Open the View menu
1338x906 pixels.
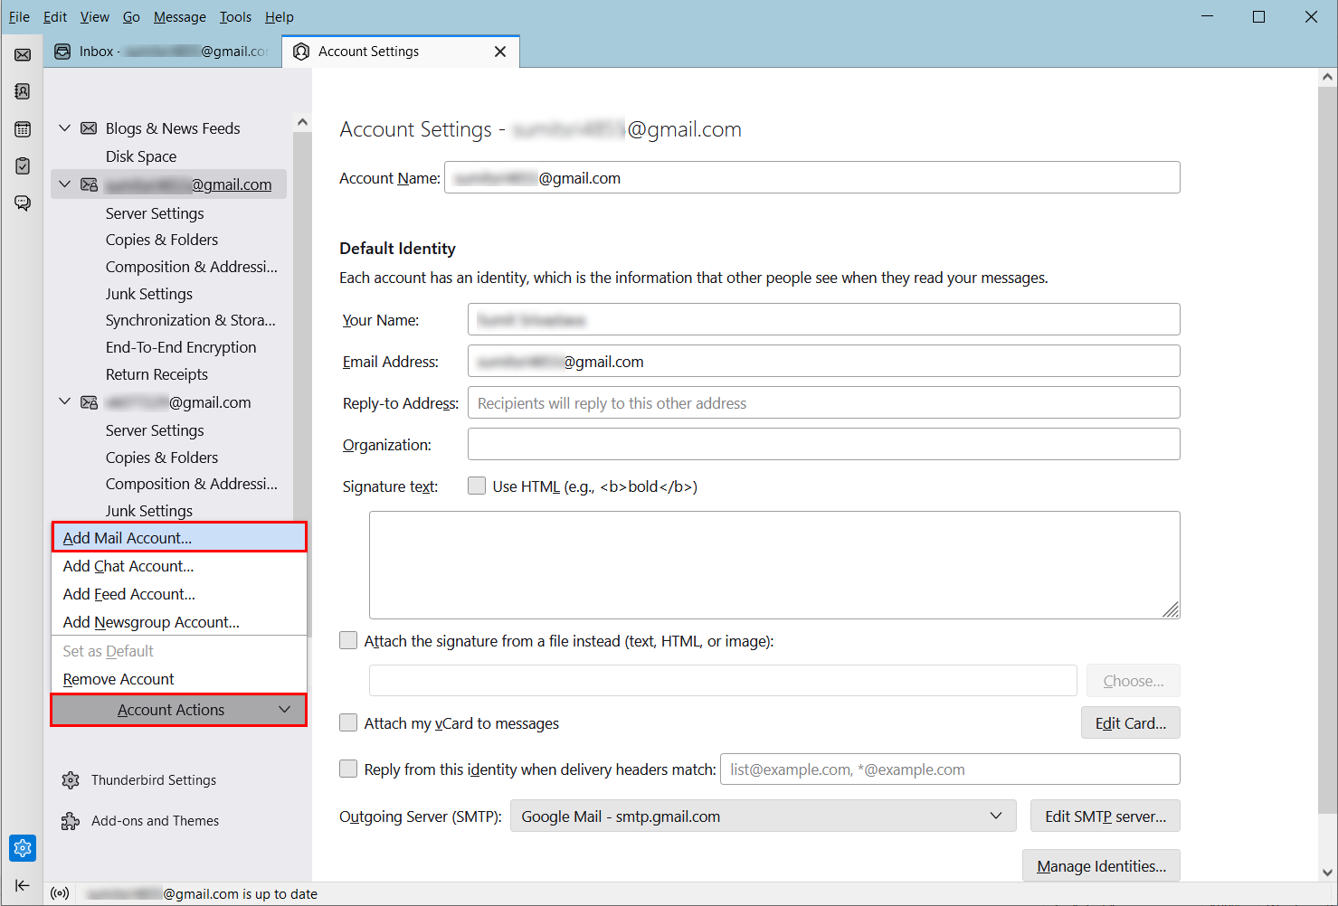click(95, 17)
